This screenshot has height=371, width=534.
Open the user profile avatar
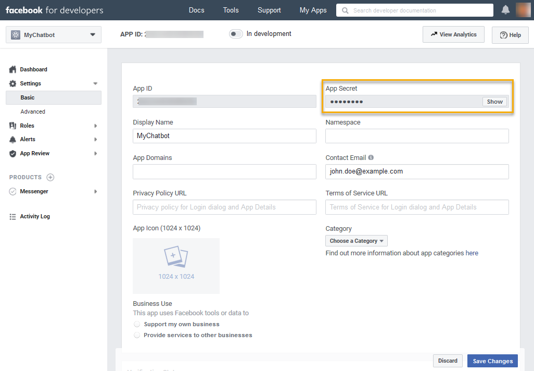click(523, 10)
